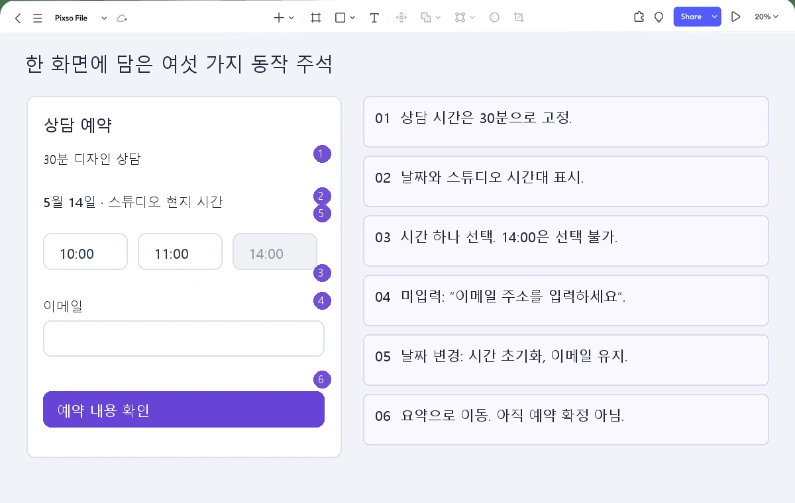
Task: Click the 상담 예약 heading
Action: pyautogui.click(x=78, y=124)
